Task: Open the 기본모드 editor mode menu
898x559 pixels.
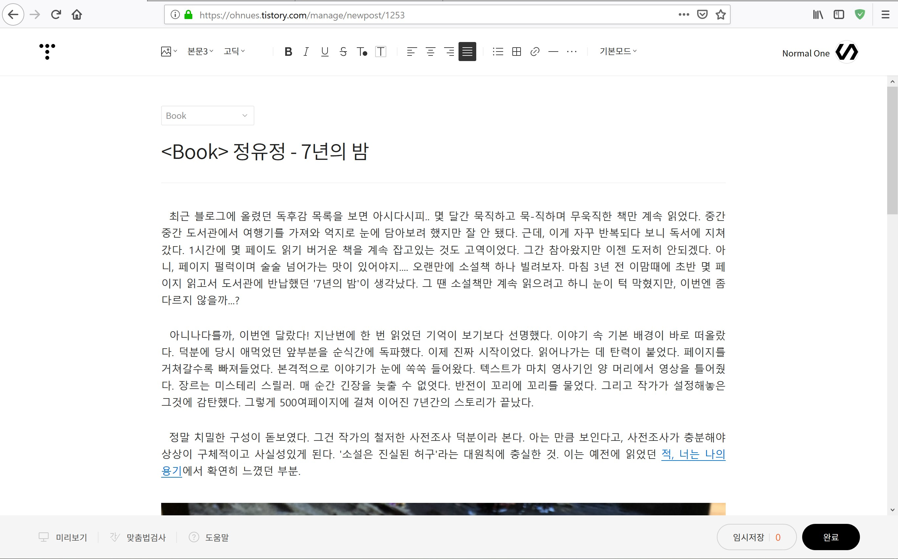Action: pyautogui.click(x=618, y=52)
